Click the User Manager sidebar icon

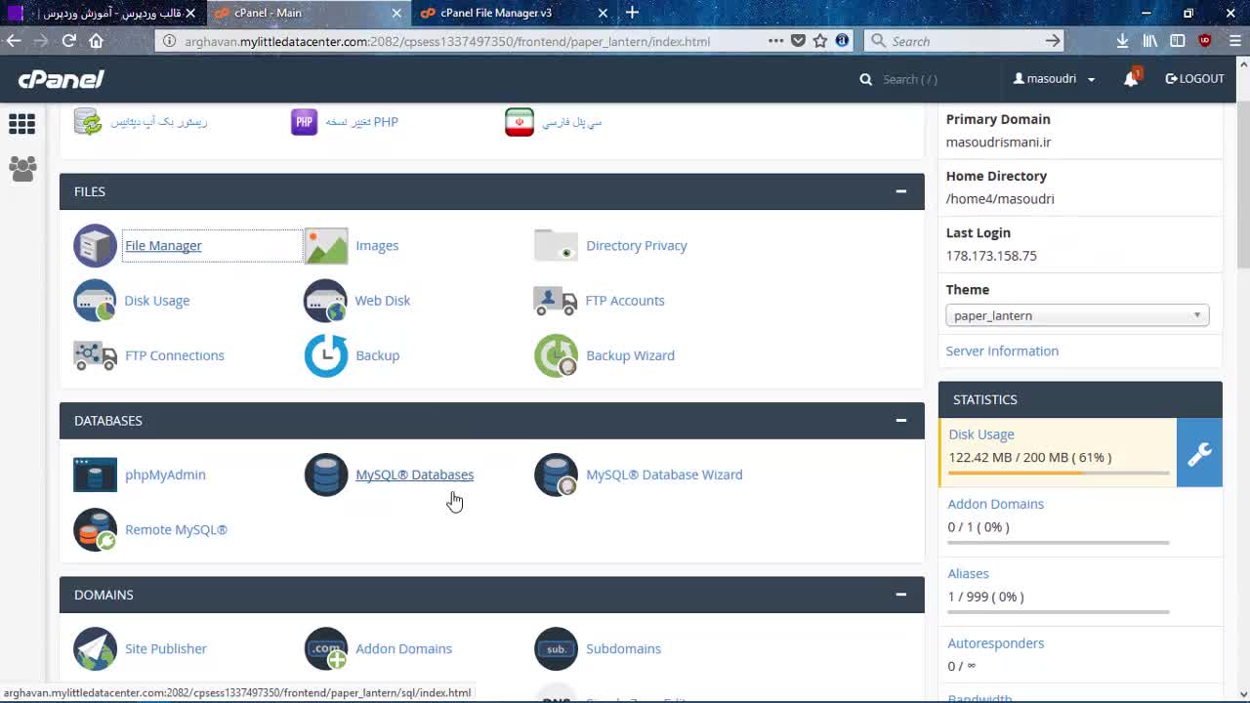point(22,169)
